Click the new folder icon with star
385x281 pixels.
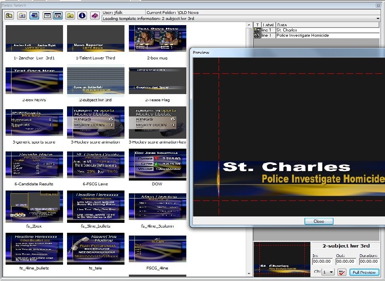click(x=22, y=16)
